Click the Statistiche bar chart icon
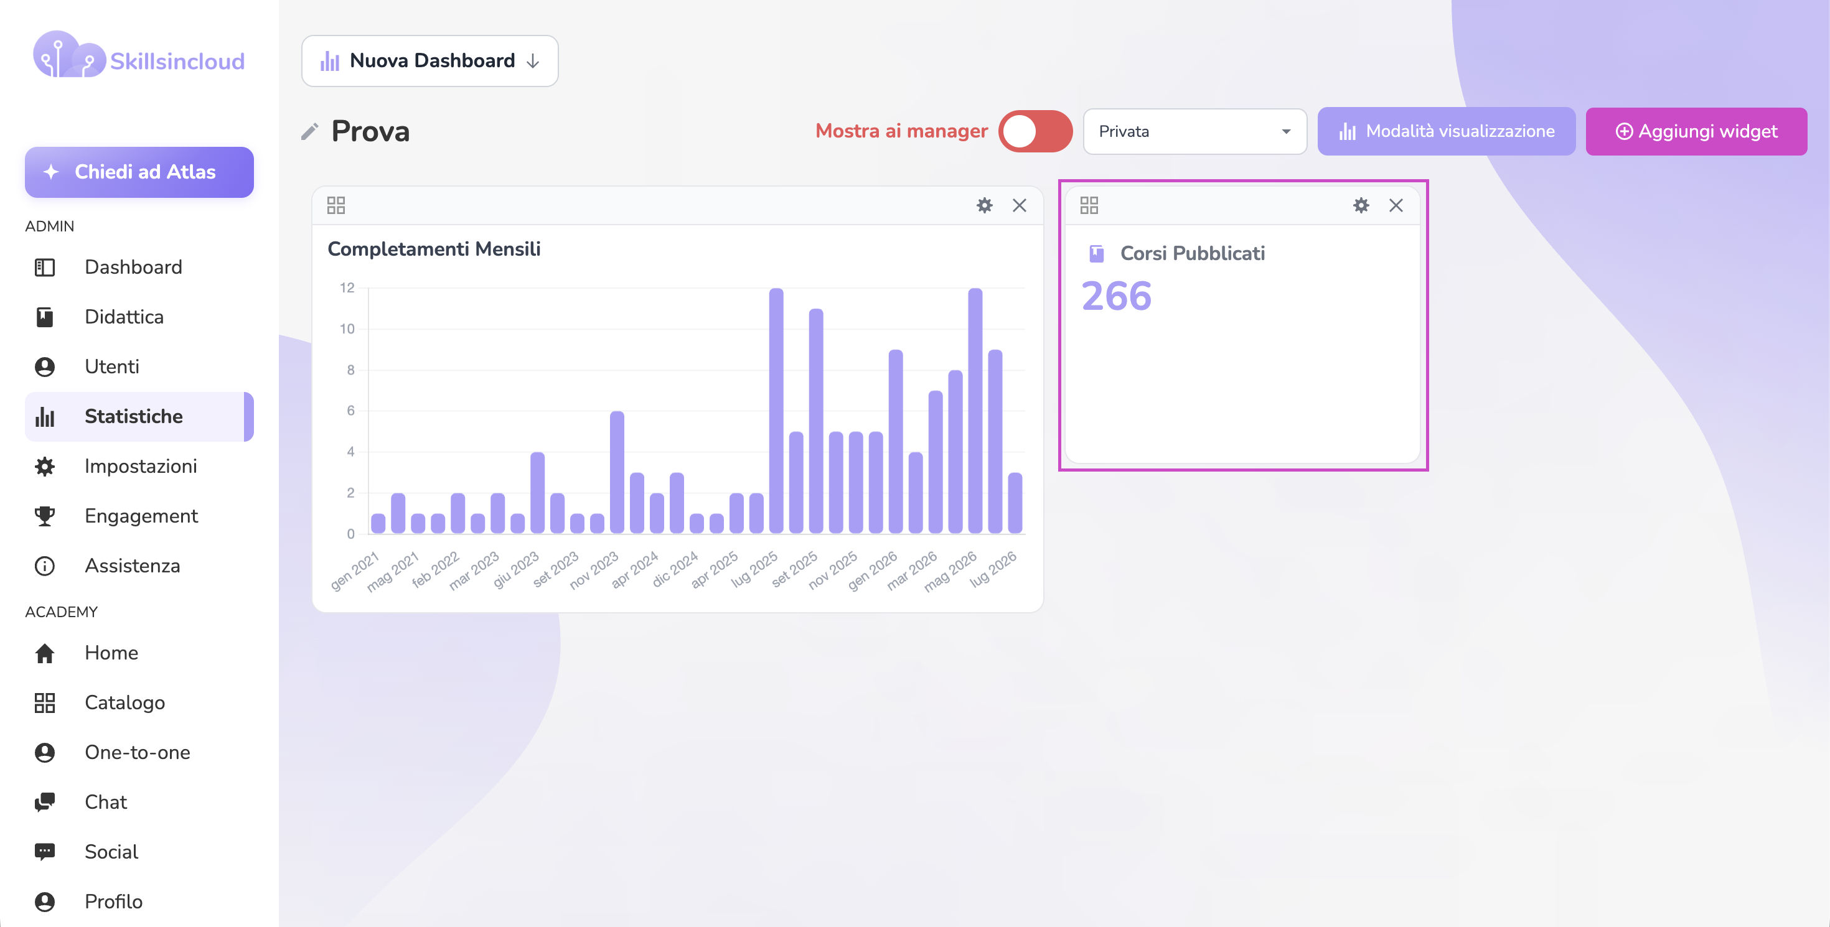1830x927 pixels. [45, 417]
